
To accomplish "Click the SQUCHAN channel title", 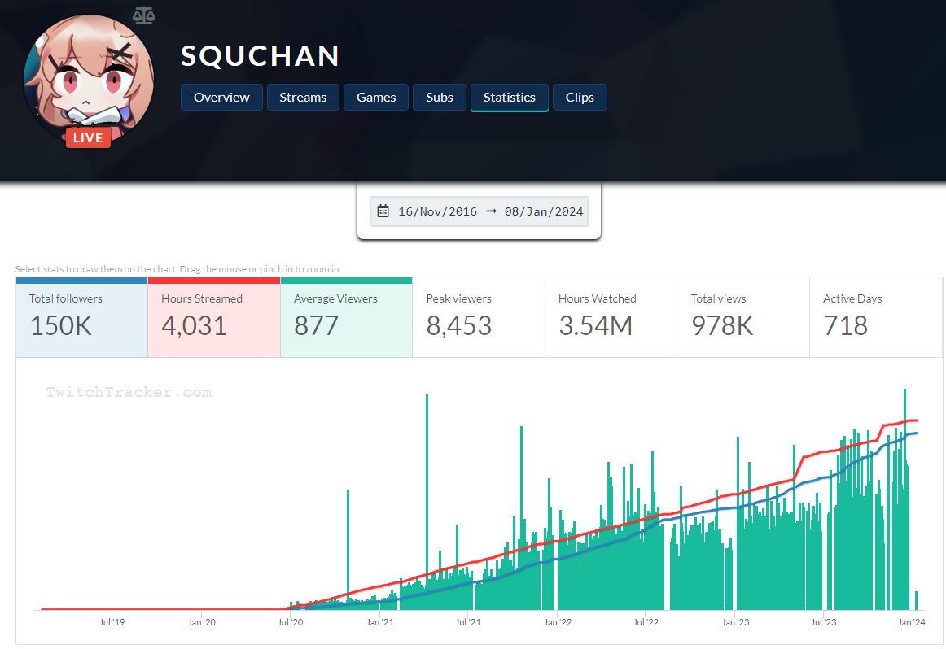I will pos(260,56).
